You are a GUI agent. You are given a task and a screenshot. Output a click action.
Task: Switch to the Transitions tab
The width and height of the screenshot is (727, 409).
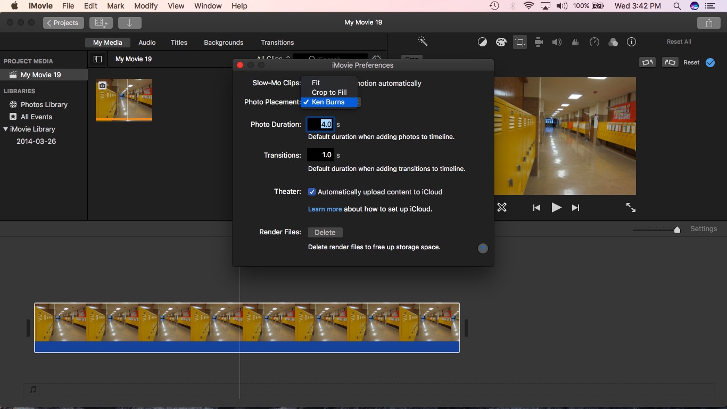(277, 43)
